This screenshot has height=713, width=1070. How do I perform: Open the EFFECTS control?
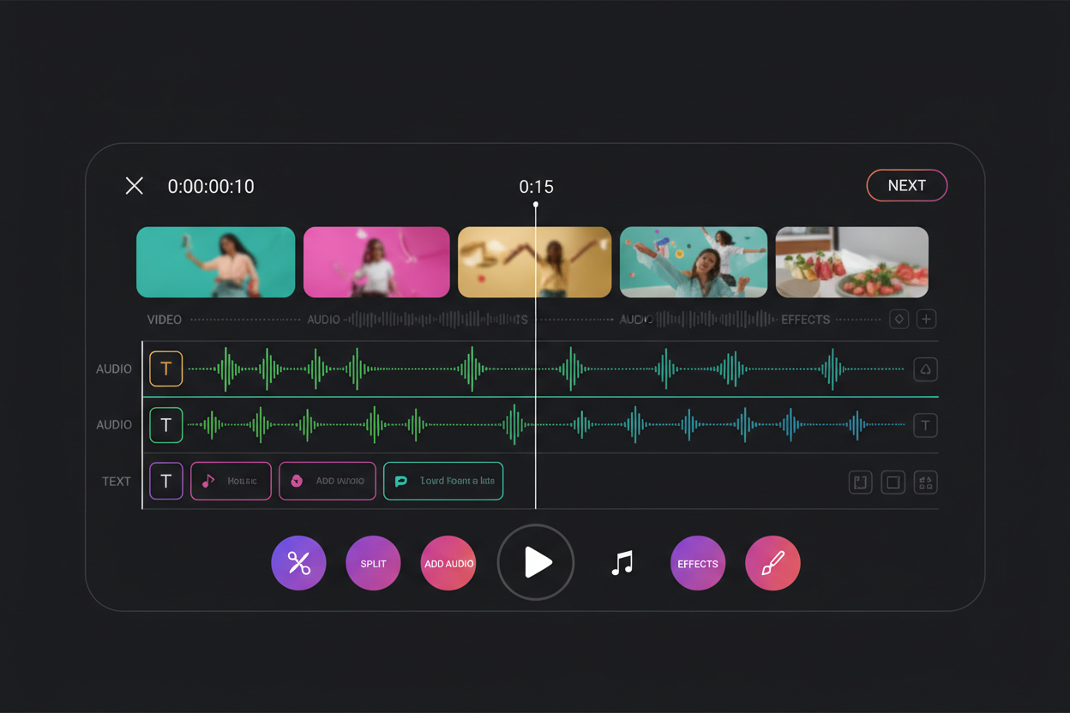[697, 563]
